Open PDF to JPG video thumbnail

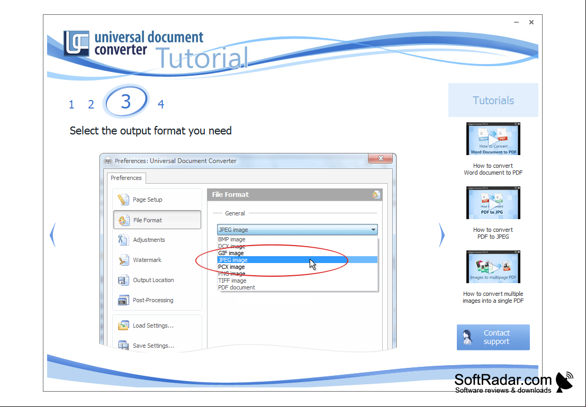coord(493,203)
